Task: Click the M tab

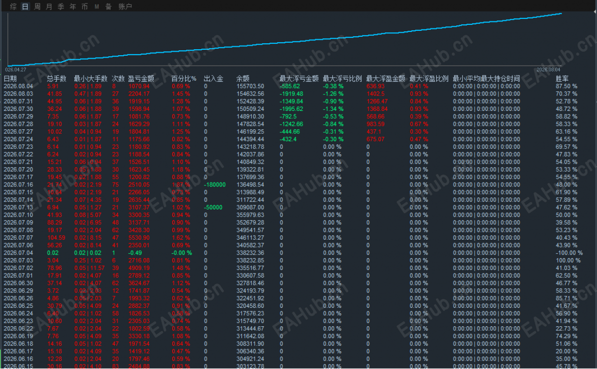Action: tap(97, 6)
